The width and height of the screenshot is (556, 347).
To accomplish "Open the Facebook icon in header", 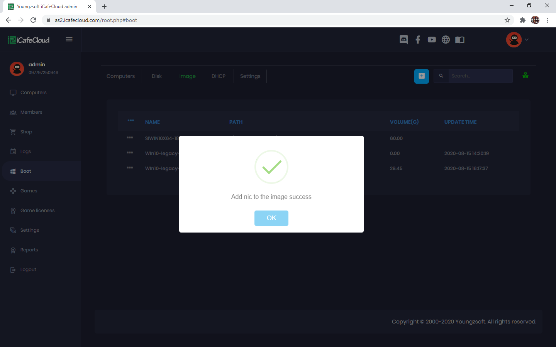I will pos(418,40).
